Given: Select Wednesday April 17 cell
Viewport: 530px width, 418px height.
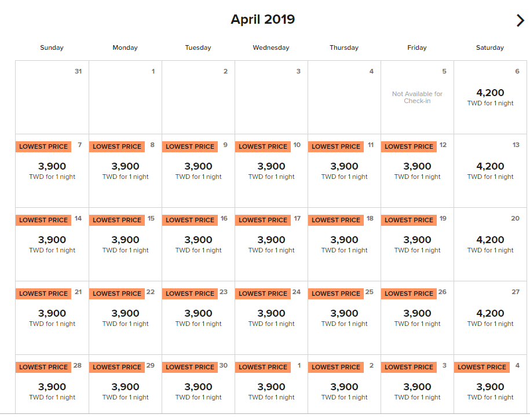Looking at the screenshot, I should (x=272, y=244).
